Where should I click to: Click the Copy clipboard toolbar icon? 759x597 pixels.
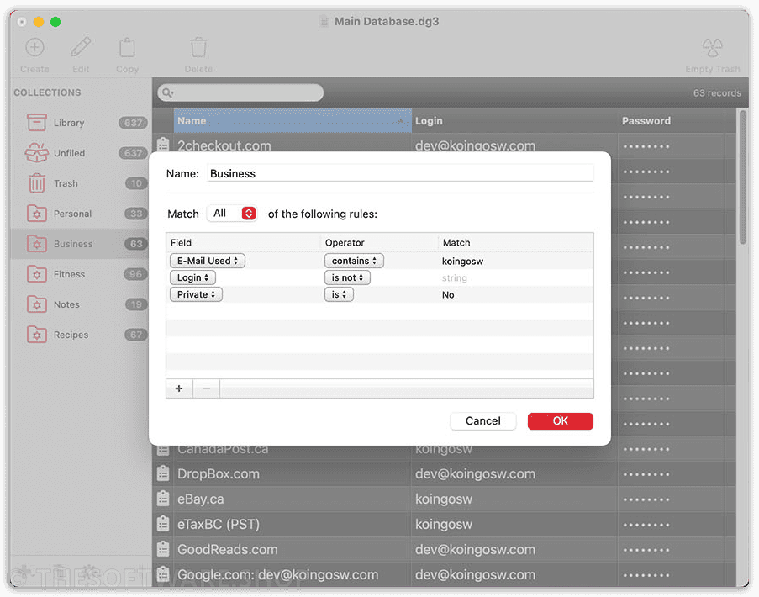(x=127, y=47)
